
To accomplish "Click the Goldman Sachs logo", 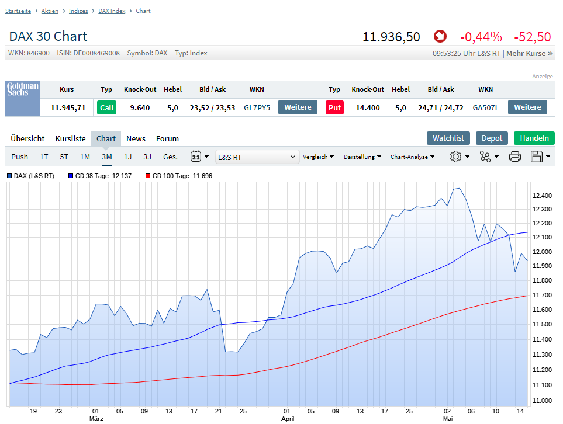I will 23,98.
